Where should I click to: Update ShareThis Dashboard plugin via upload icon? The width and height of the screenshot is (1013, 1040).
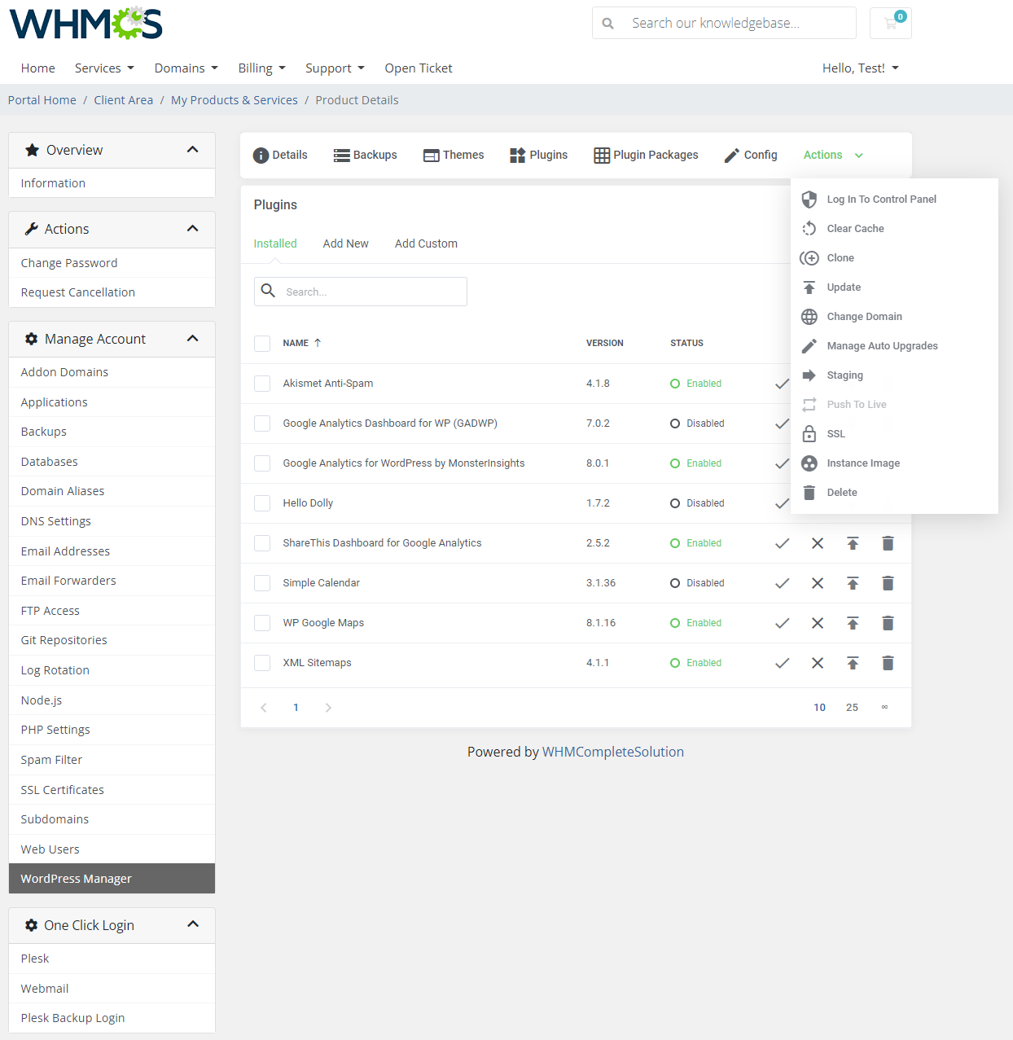pos(853,543)
